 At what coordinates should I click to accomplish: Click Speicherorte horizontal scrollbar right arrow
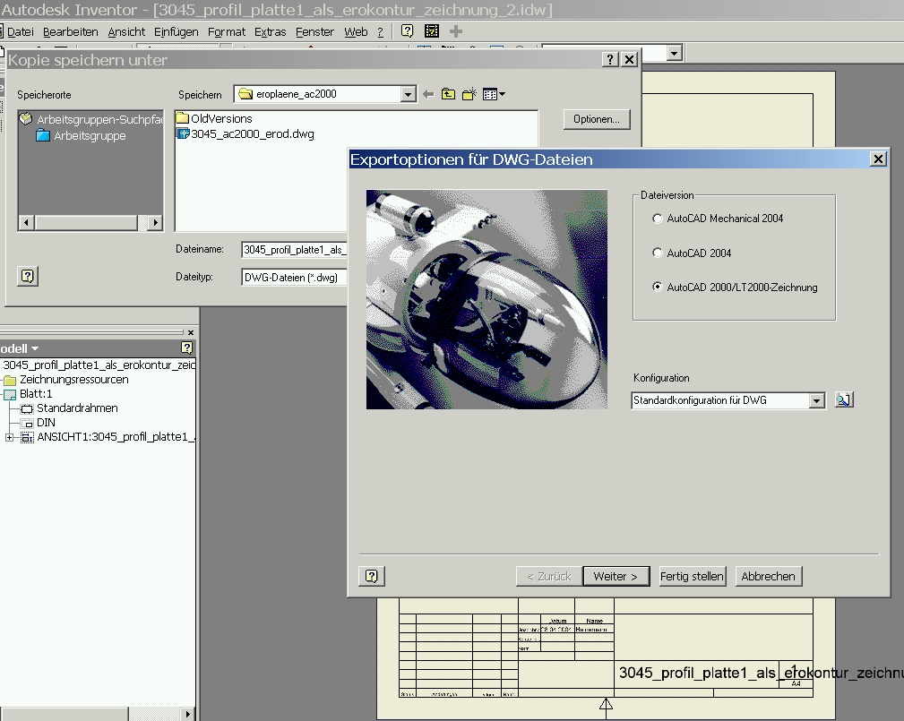click(x=155, y=222)
